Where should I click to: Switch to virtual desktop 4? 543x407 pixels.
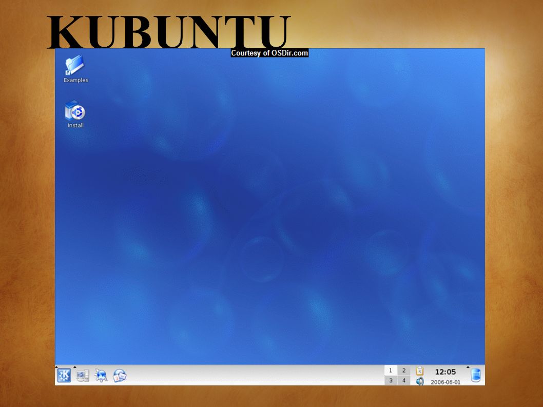point(404,381)
